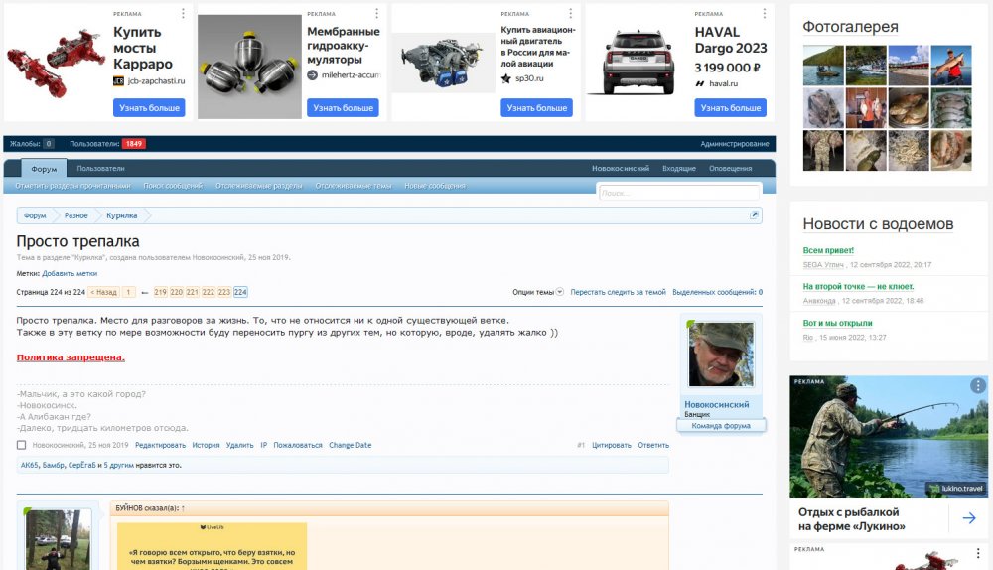Screen dimensions: 993x570
Task: Open the Оповещения alerts dropdown
Action: pyautogui.click(x=730, y=169)
